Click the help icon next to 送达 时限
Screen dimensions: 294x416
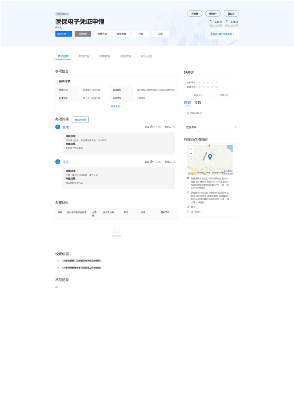pos(151,162)
